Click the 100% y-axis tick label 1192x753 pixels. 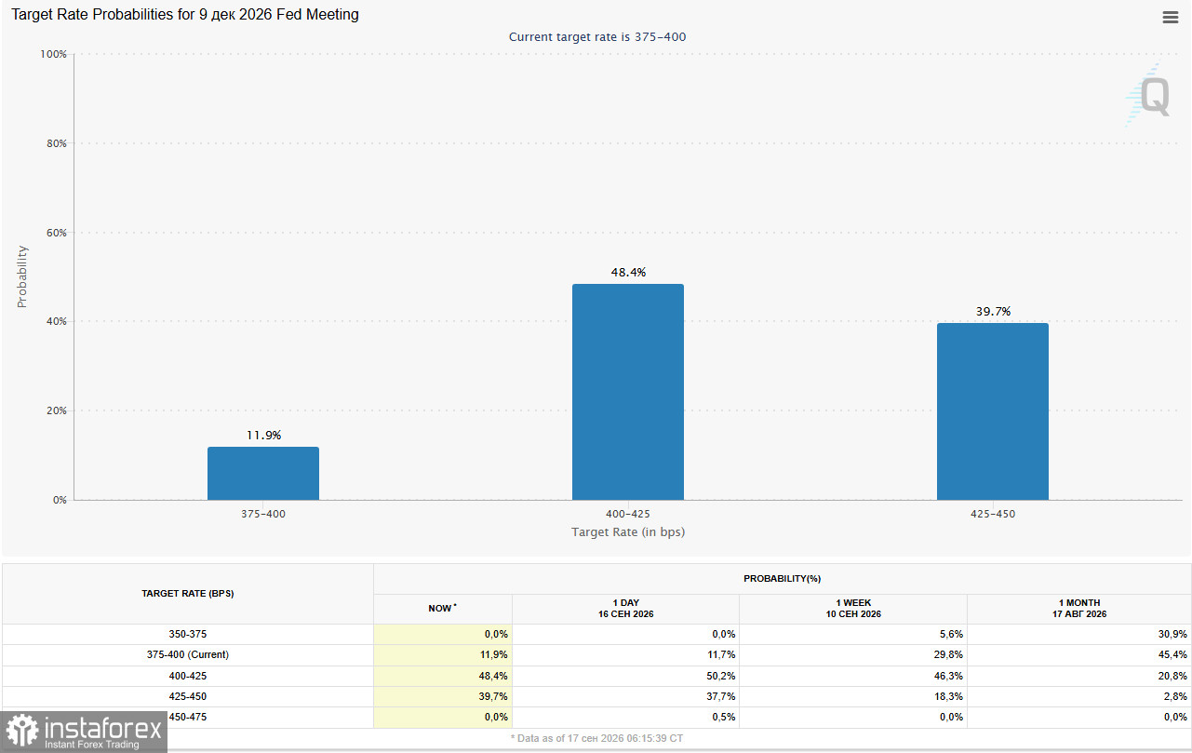click(x=53, y=54)
